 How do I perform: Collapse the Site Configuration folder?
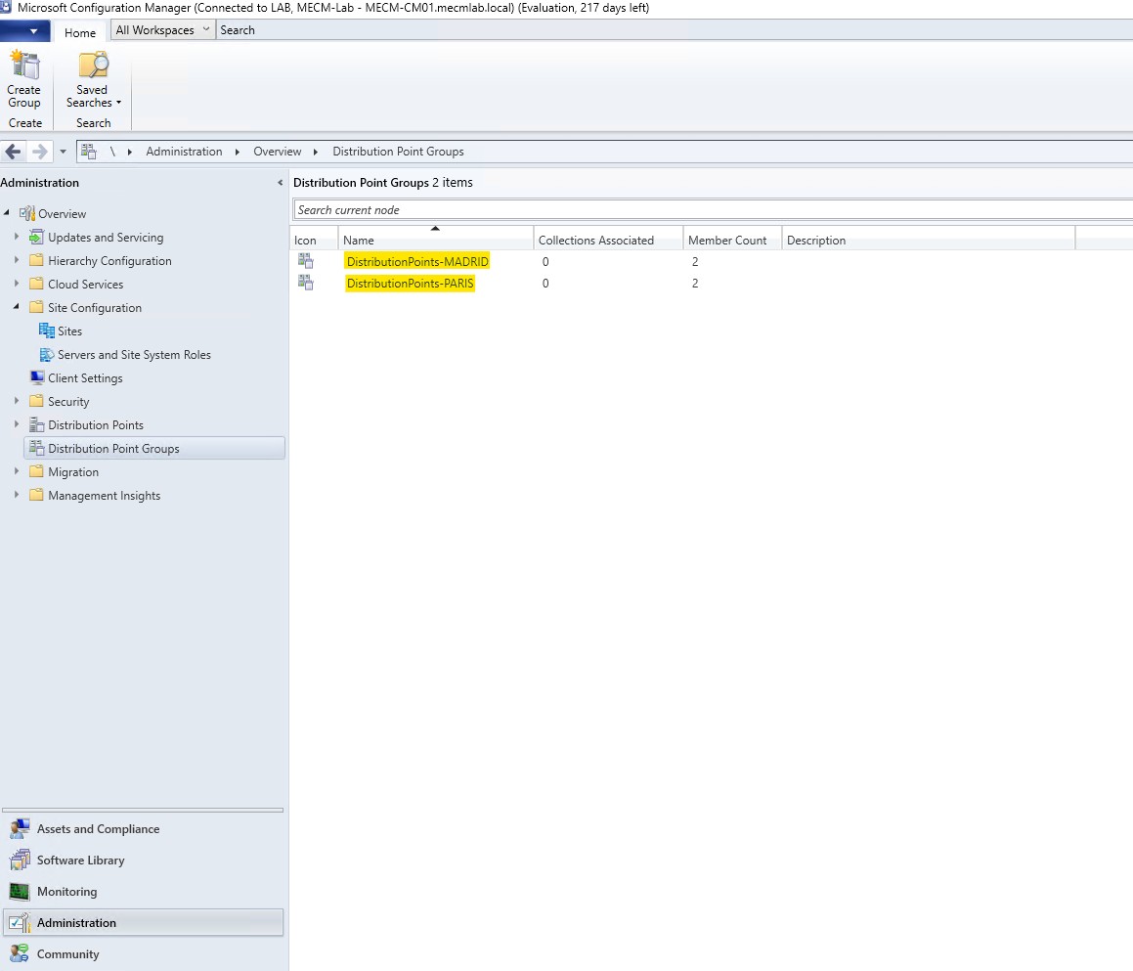[17, 308]
